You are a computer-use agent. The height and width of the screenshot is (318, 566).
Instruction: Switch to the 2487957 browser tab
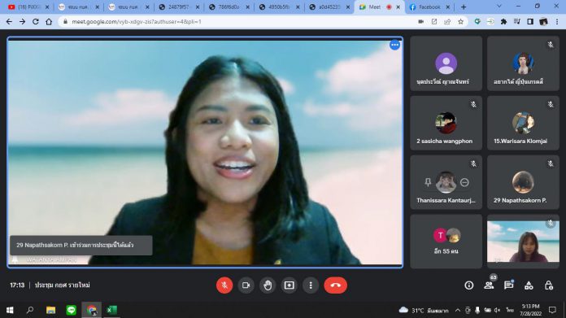click(x=179, y=7)
